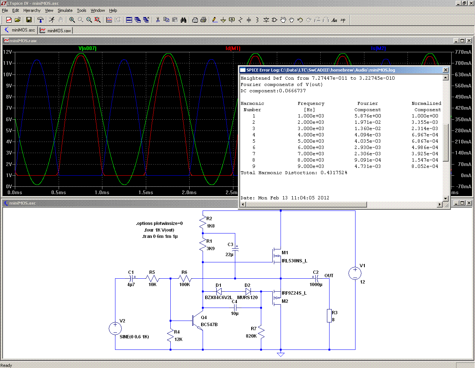Click the error log vertical scrollbar thumb
The width and height of the screenshot is (475, 368).
tap(446, 142)
